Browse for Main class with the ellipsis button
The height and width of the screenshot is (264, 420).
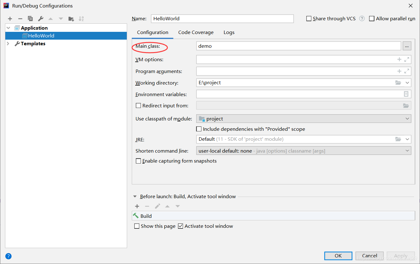coord(407,46)
